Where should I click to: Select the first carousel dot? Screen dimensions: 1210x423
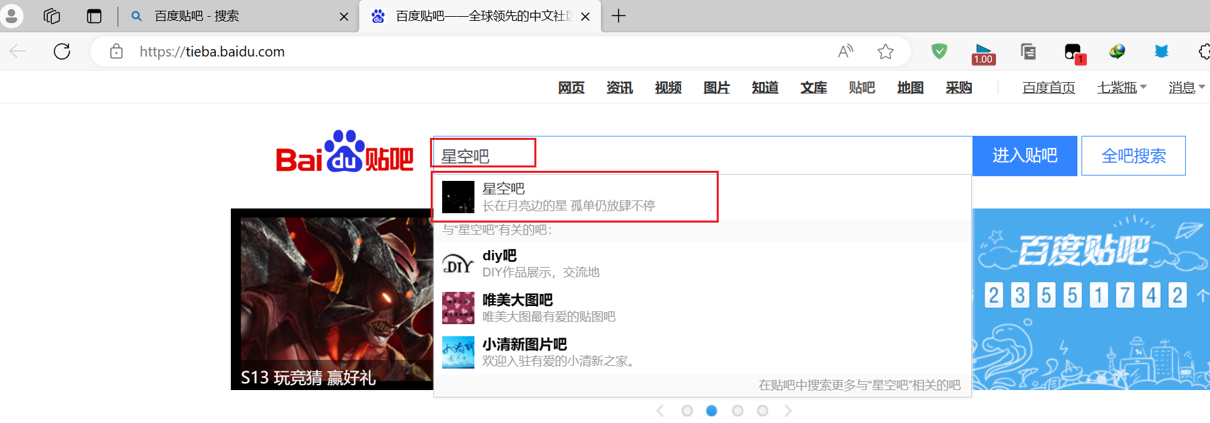tap(687, 410)
